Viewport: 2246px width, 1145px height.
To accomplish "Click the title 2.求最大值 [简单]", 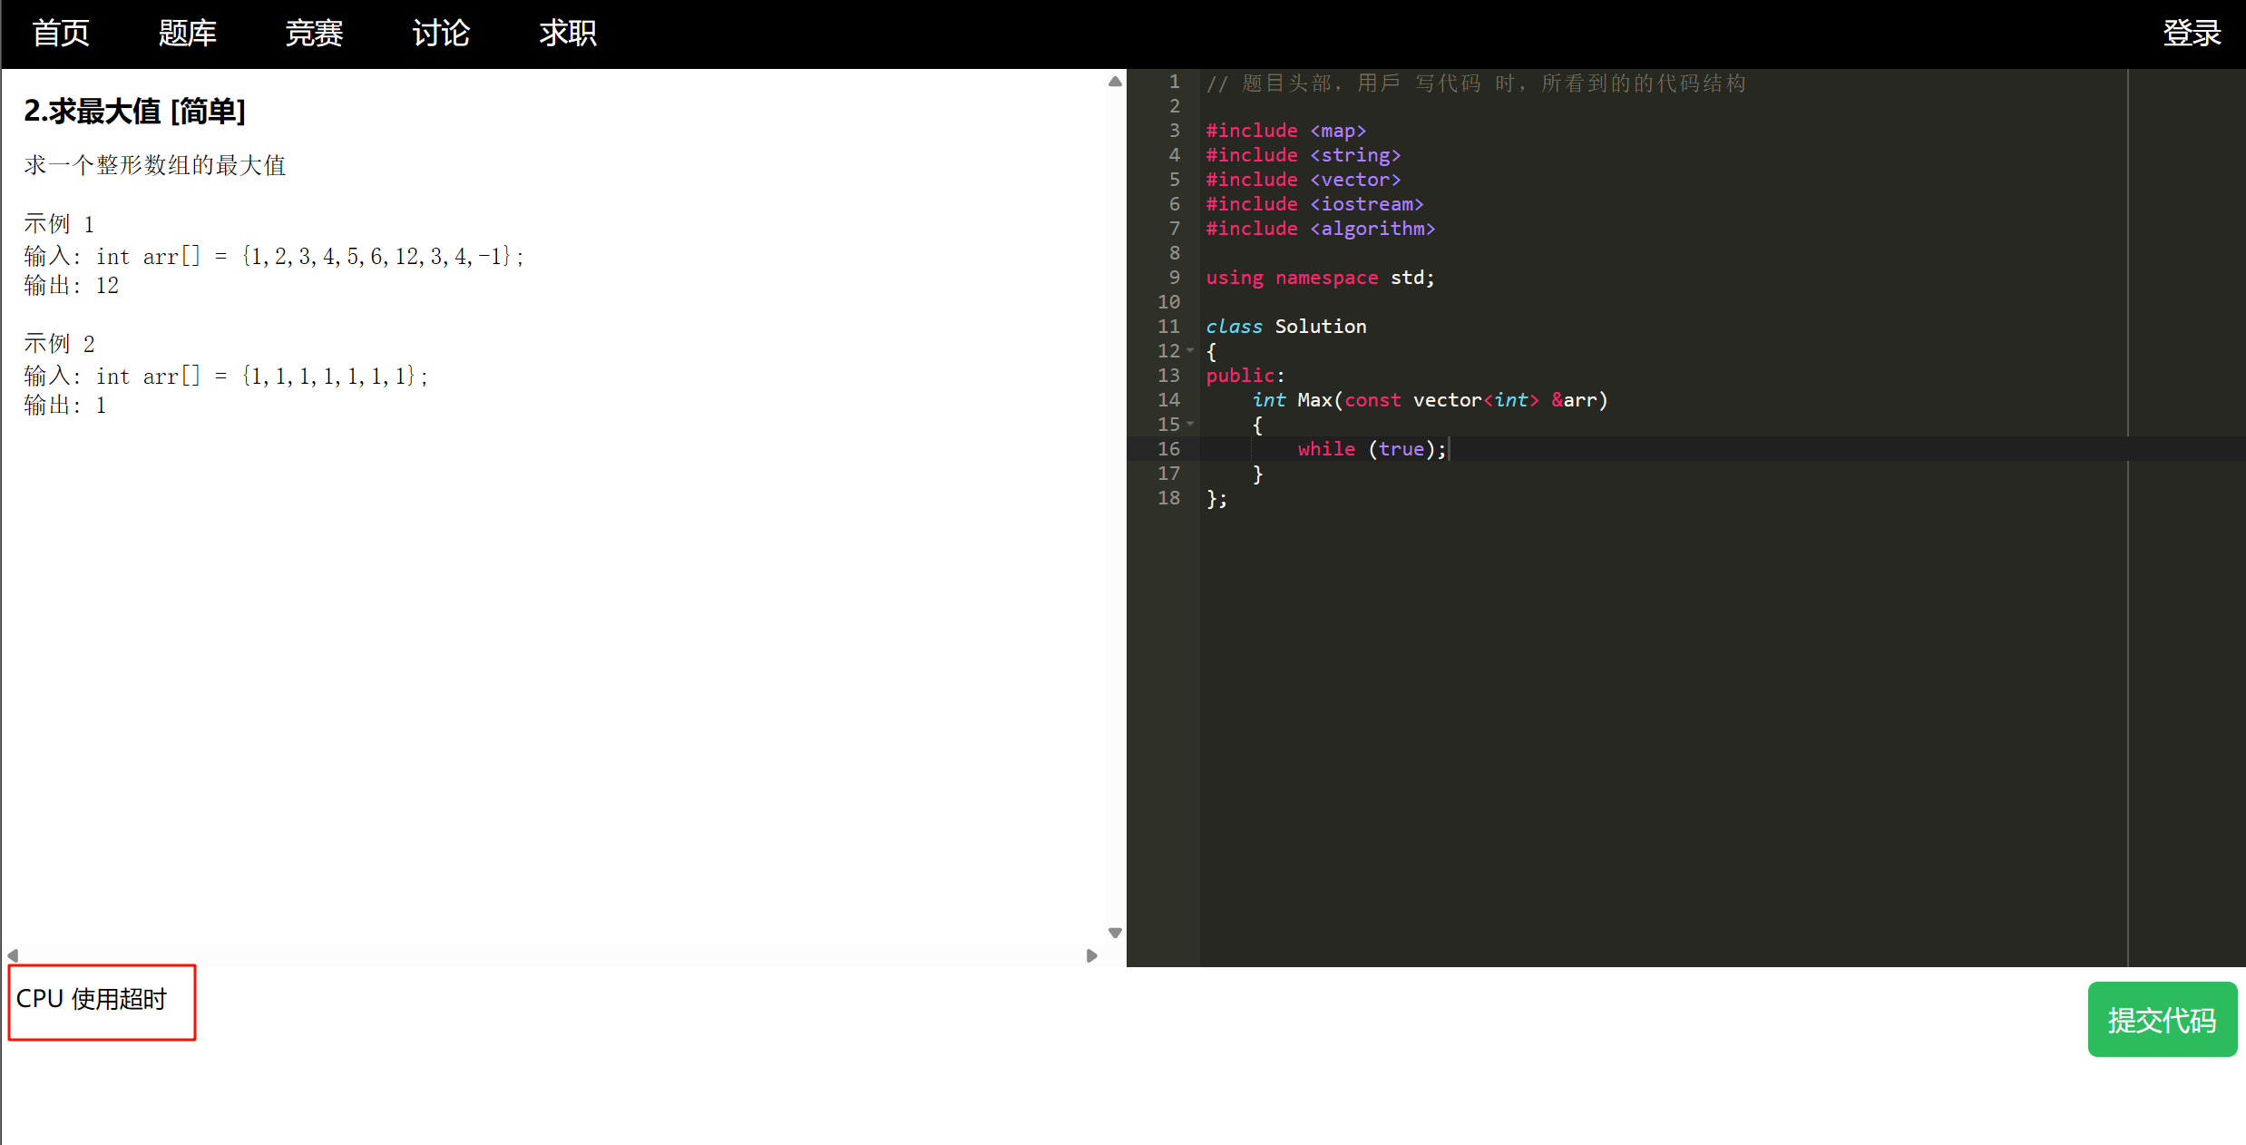I will click(x=134, y=111).
